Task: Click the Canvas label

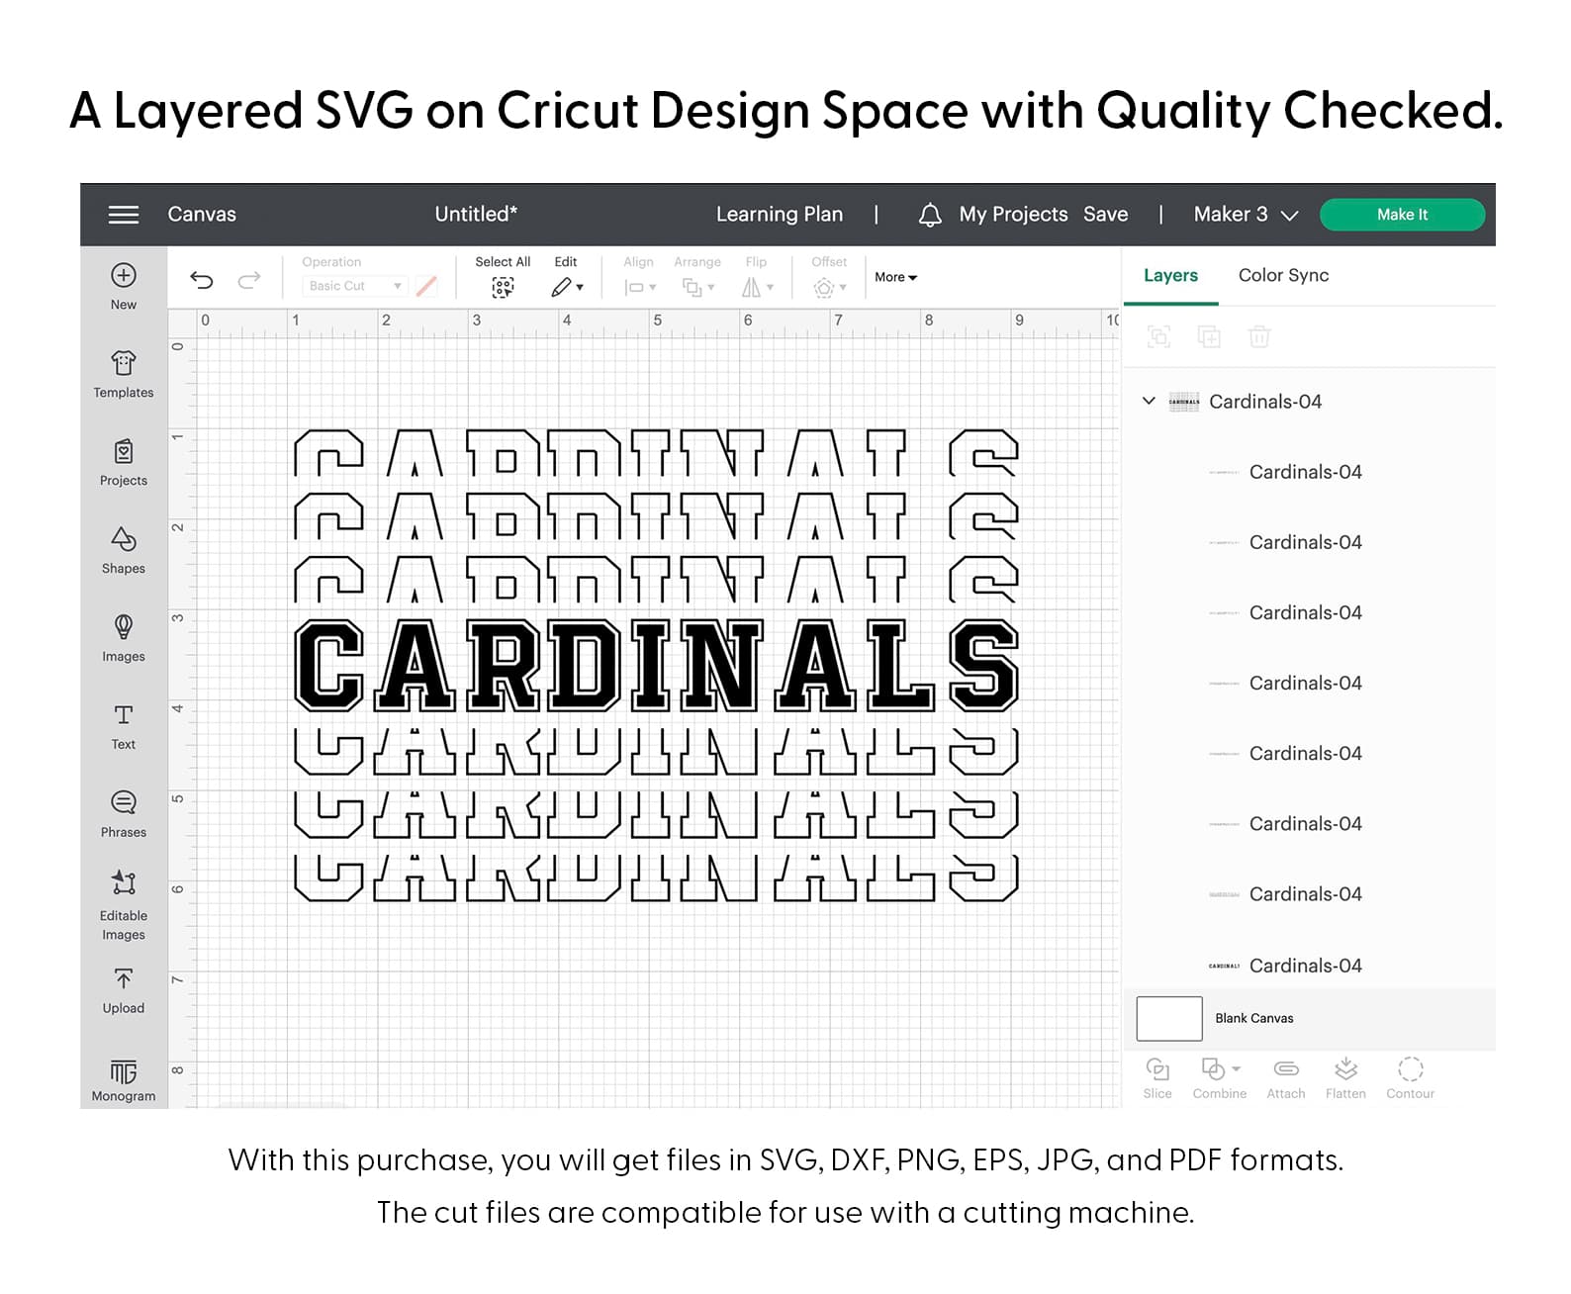Action: point(202,215)
